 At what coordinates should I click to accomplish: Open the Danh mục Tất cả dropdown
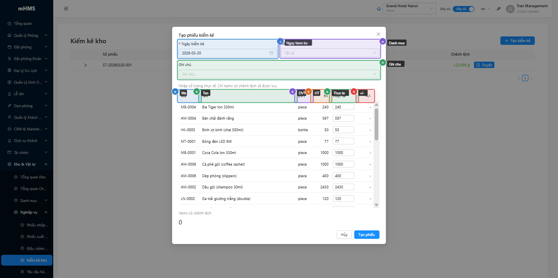[x=330, y=53]
